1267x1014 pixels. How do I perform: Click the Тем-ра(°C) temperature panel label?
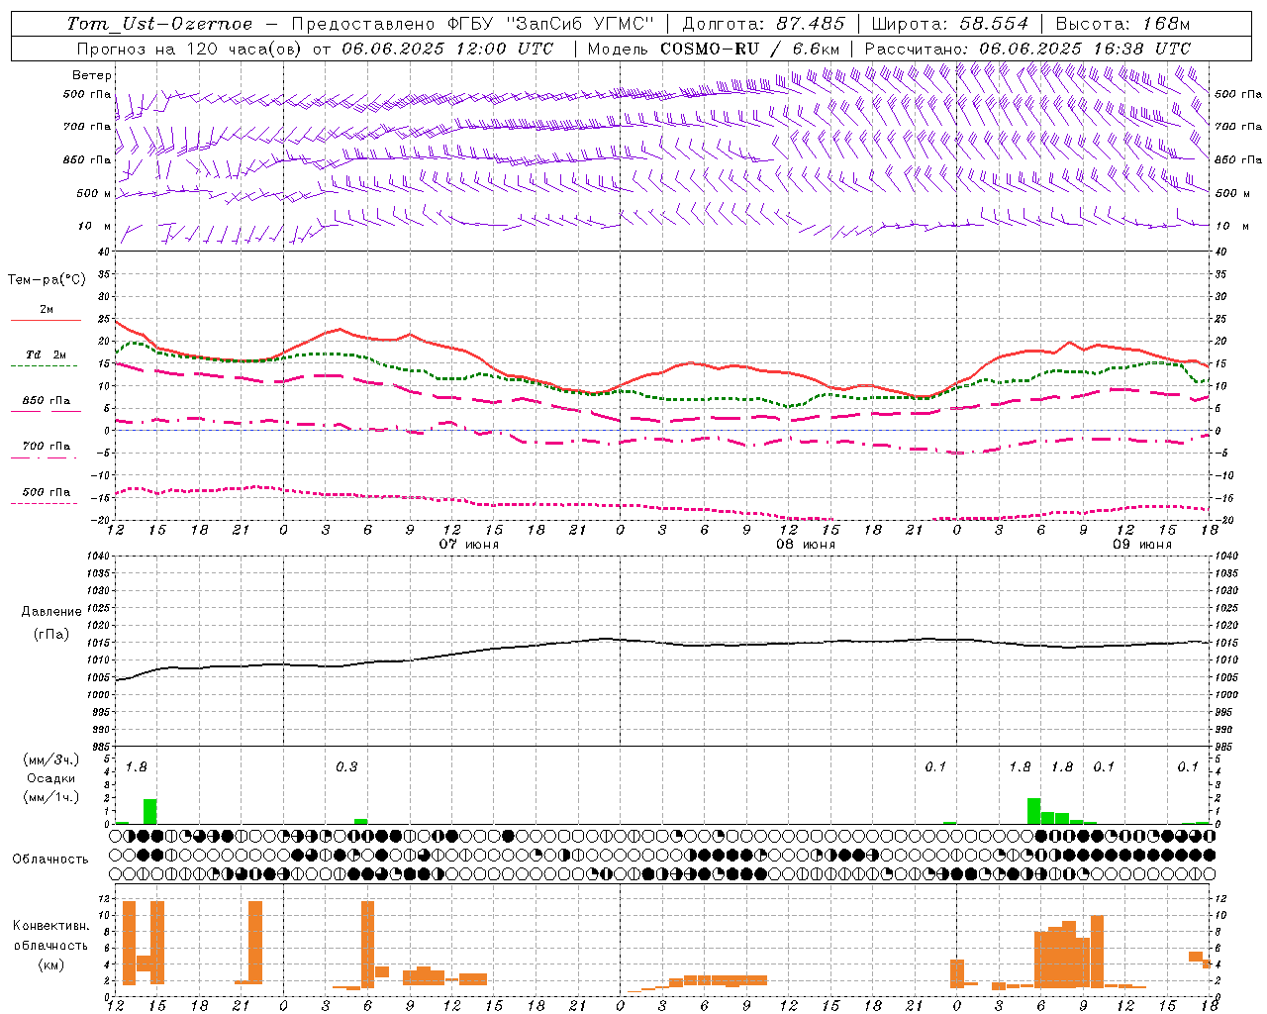[47, 280]
